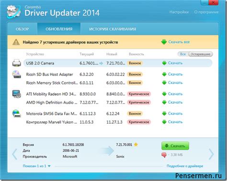Select Контроллер Marvell Yukon device name
Image resolution: width=227 pixels, height=181 pixels.
point(51,122)
